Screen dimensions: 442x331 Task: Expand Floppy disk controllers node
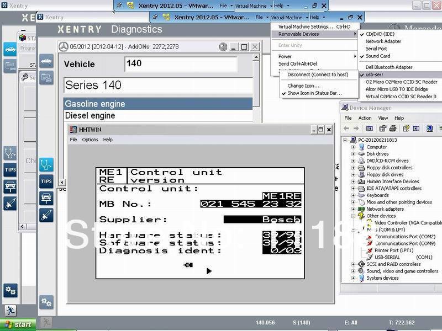(x=353, y=168)
